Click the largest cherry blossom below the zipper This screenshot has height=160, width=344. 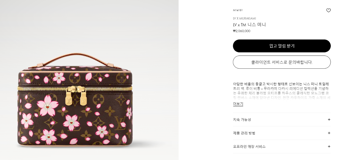coord(47,106)
